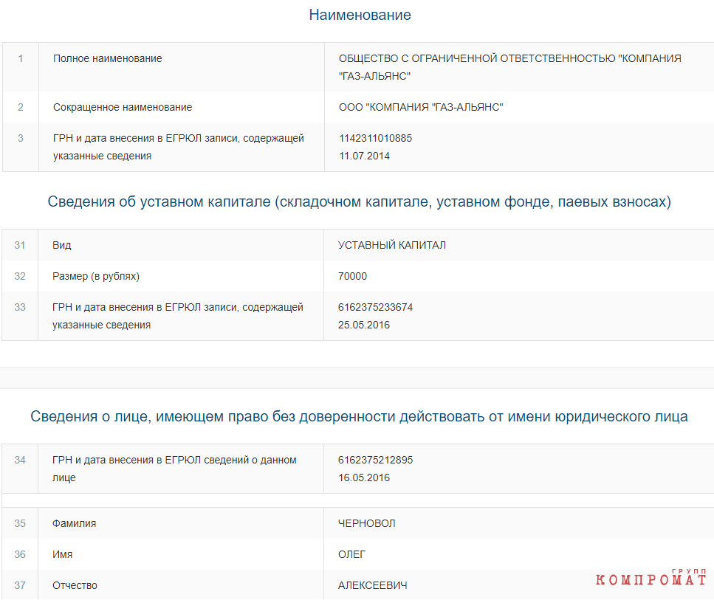The image size is (714, 600).
Task: Open the Сведения об уставном капитале heading
Action: coord(360,201)
